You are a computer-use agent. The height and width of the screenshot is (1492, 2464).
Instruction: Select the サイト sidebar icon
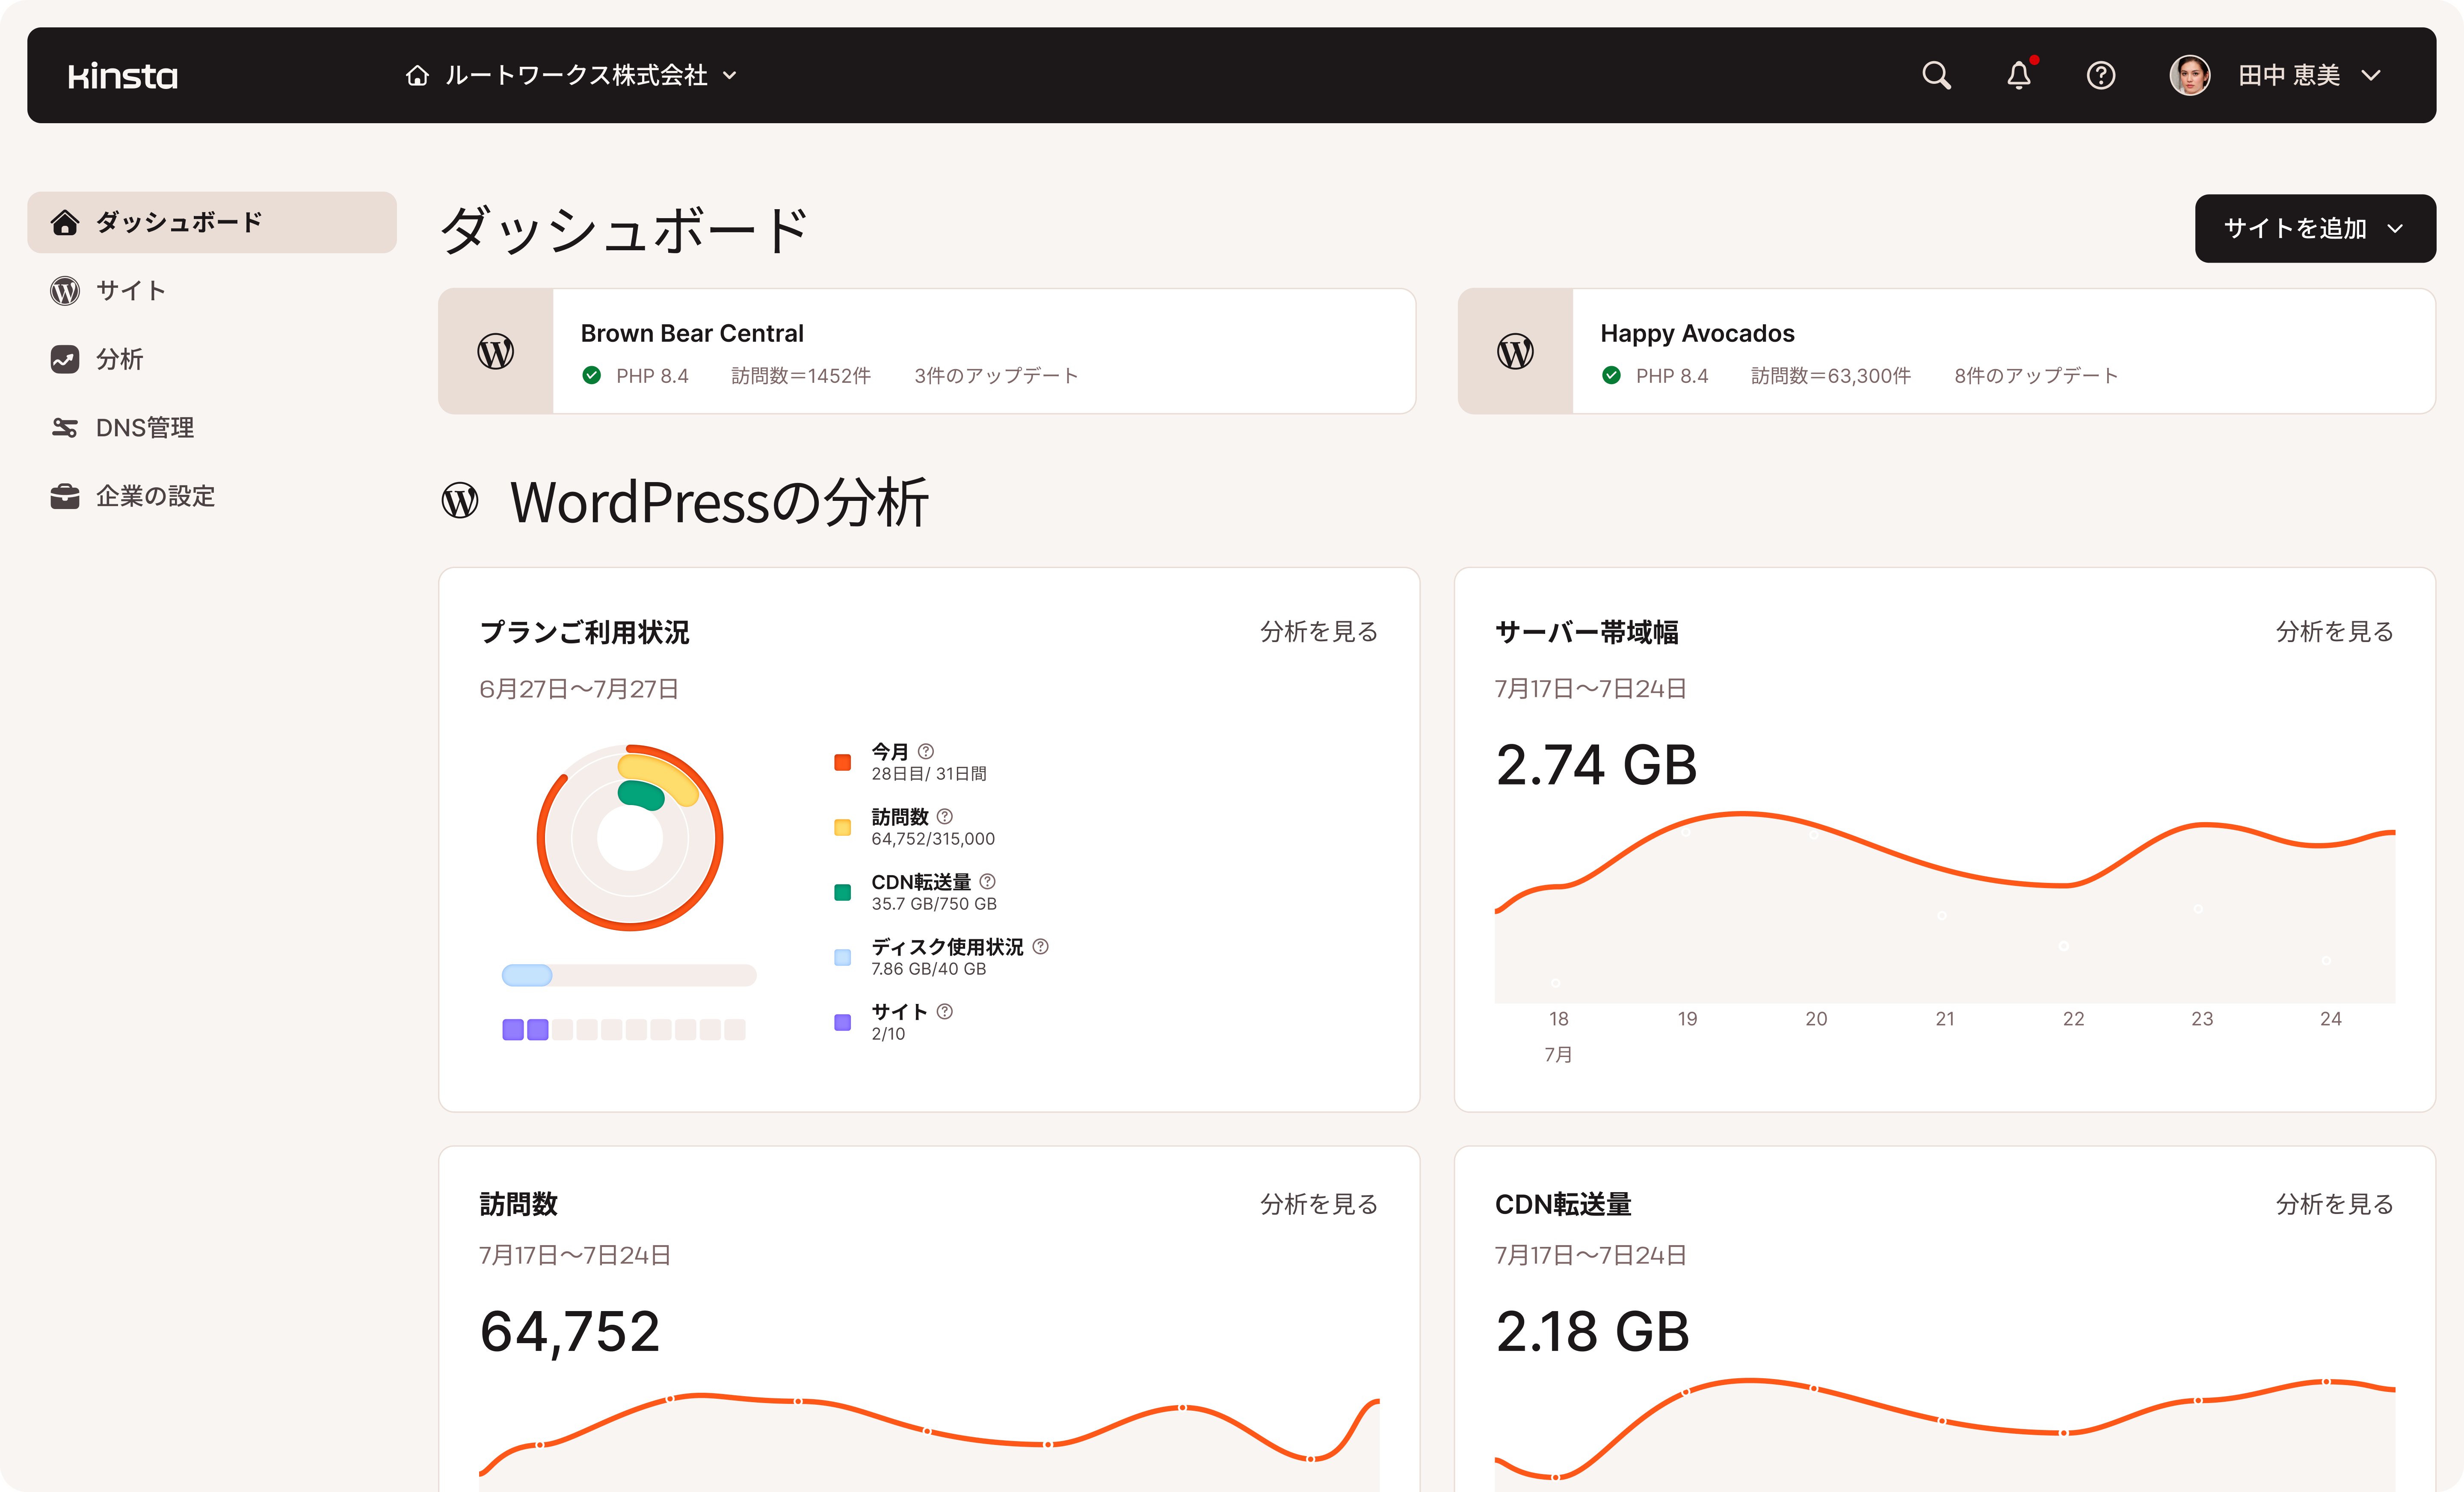coord(64,291)
